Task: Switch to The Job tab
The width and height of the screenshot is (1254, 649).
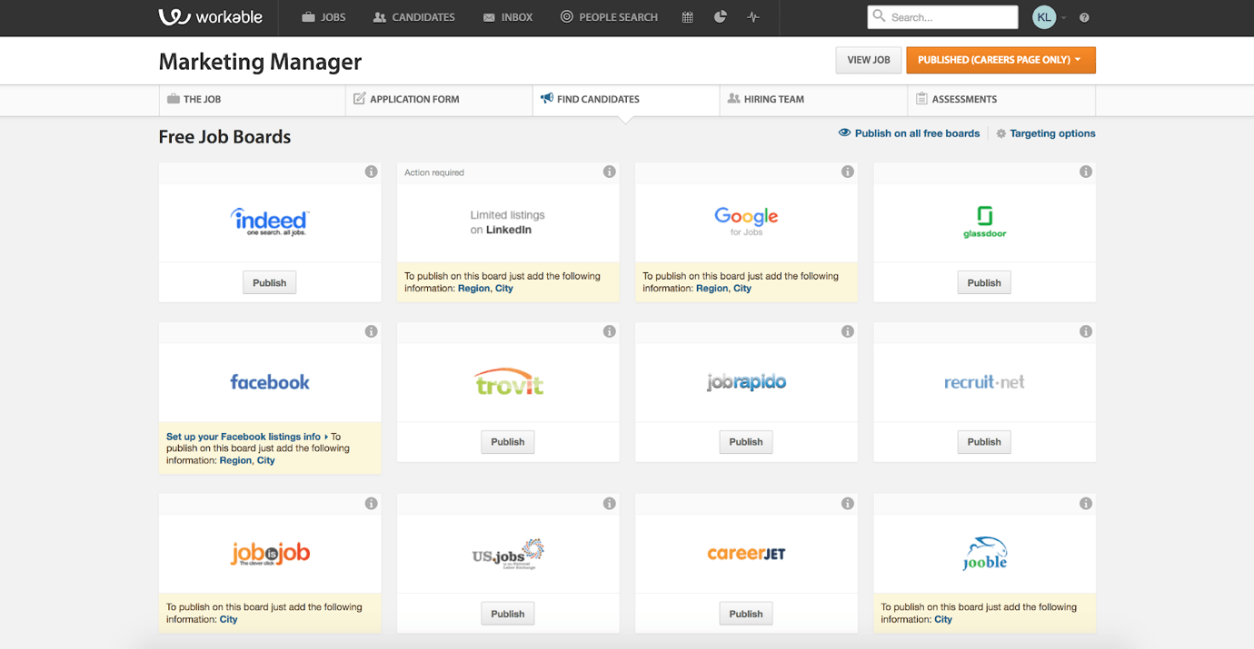Action: [252, 100]
